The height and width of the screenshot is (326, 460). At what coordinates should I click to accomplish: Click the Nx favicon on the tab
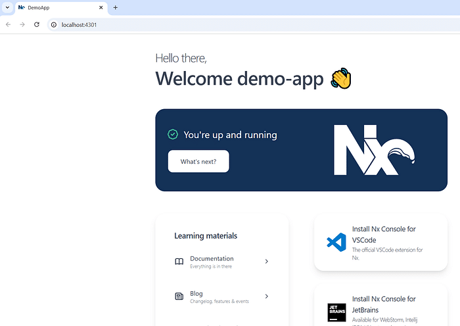[x=22, y=7]
